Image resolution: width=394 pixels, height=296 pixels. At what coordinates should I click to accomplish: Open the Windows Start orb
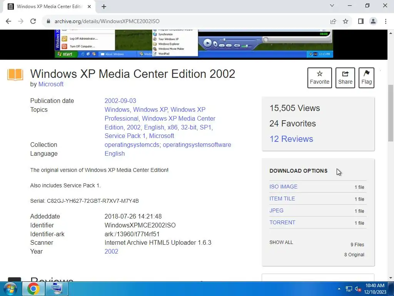point(10,289)
